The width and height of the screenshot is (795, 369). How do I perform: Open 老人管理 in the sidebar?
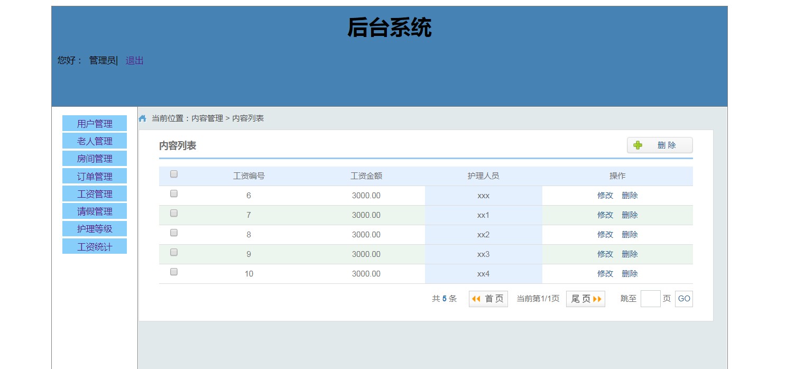click(95, 141)
